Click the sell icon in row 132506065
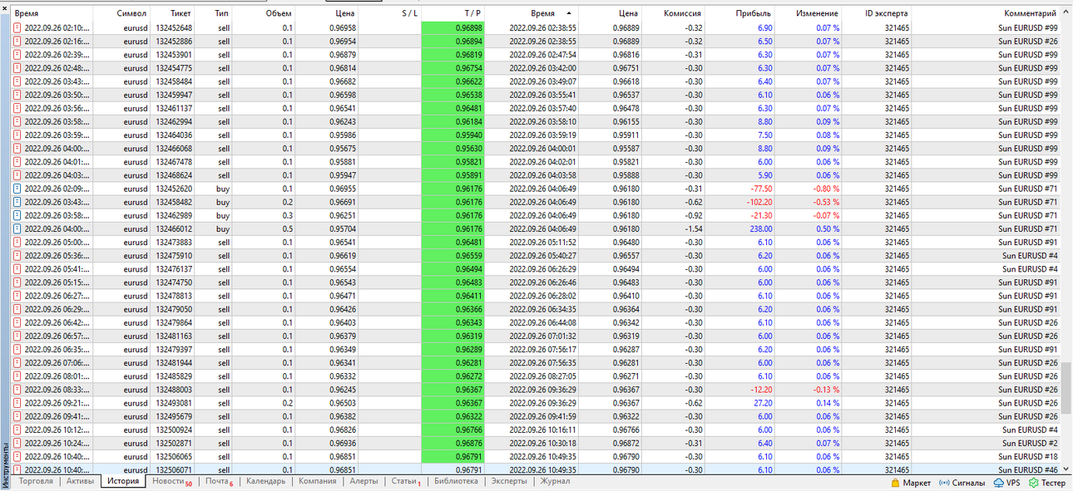This screenshot has height=491, width=1073. [x=17, y=456]
